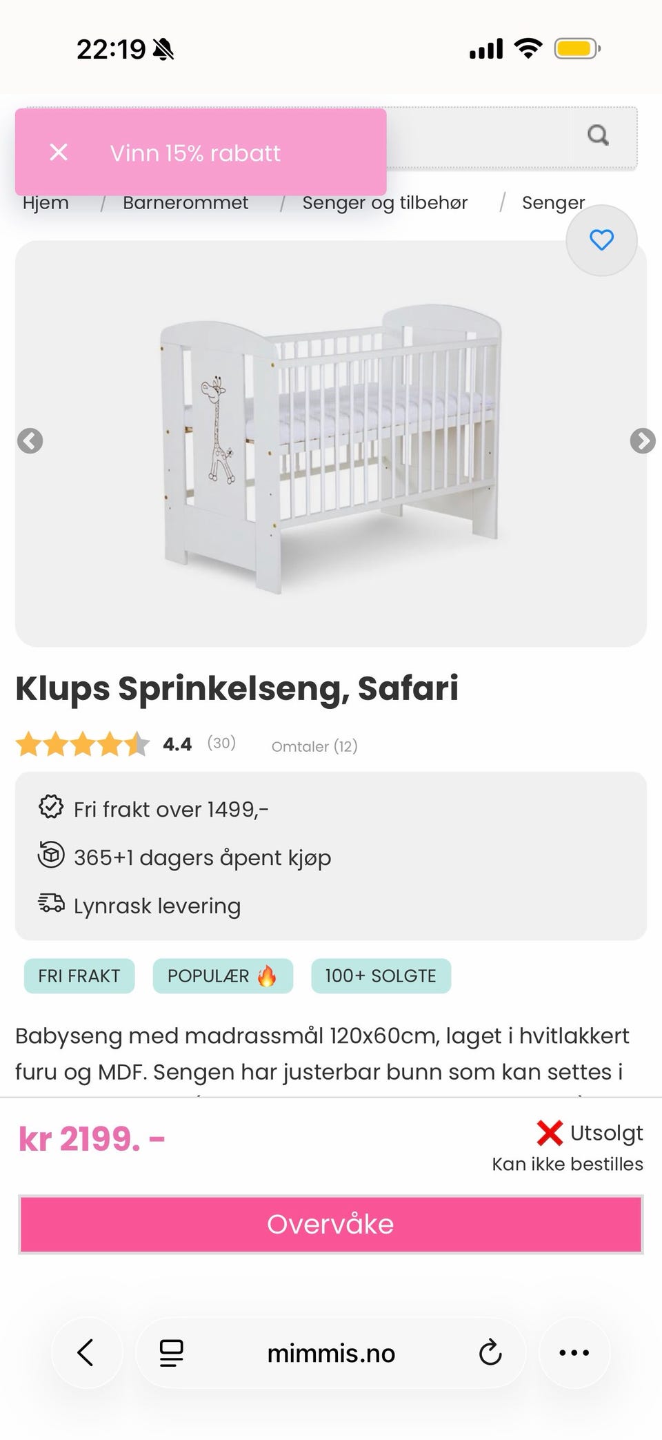This screenshot has width=662, height=1440.
Task: Tap the mimmis.no address bar
Action: tap(331, 1353)
